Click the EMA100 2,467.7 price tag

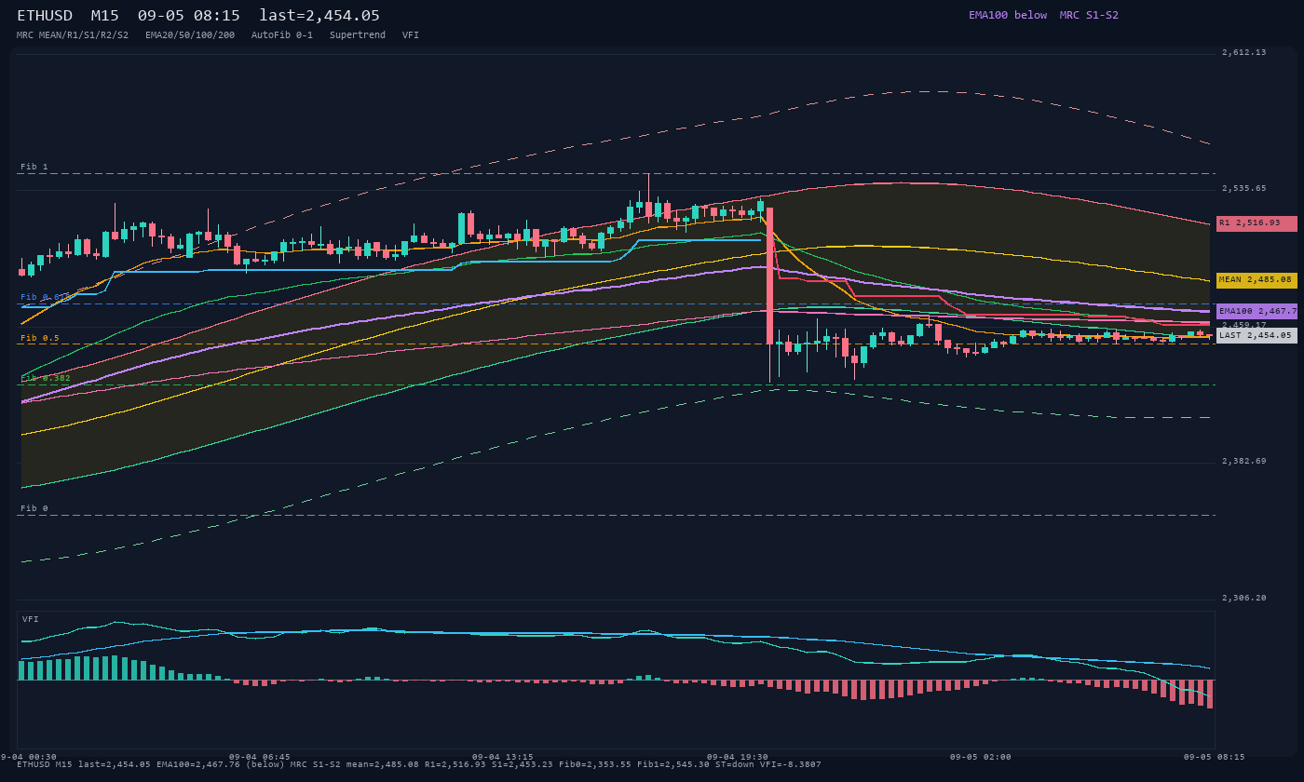(1256, 311)
